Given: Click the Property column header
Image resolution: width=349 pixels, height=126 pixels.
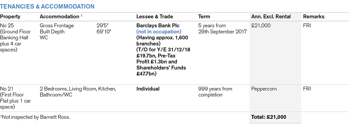Looking at the screenshot, I should point(10,17).
